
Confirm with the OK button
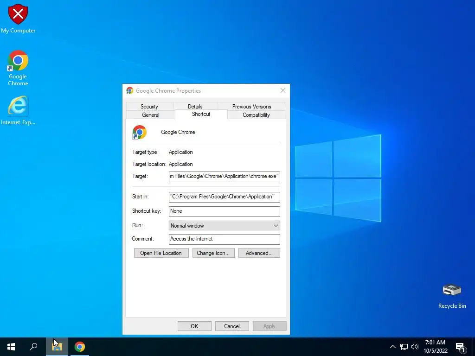pos(194,326)
